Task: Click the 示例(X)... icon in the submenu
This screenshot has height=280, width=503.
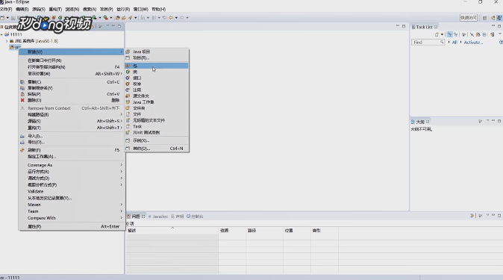Action: [128, 140]
